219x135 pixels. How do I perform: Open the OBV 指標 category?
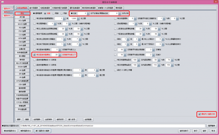pos(22,85)
